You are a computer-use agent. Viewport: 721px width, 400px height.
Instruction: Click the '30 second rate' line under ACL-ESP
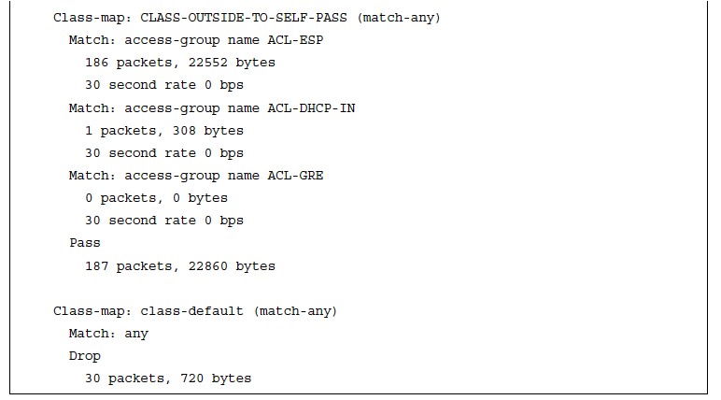164,85
